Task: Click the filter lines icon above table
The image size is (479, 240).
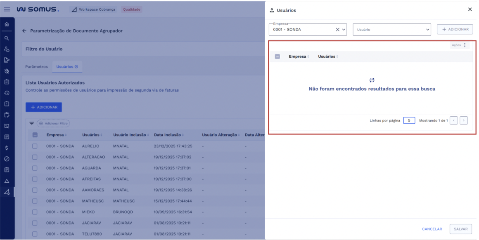Action: 31,123
